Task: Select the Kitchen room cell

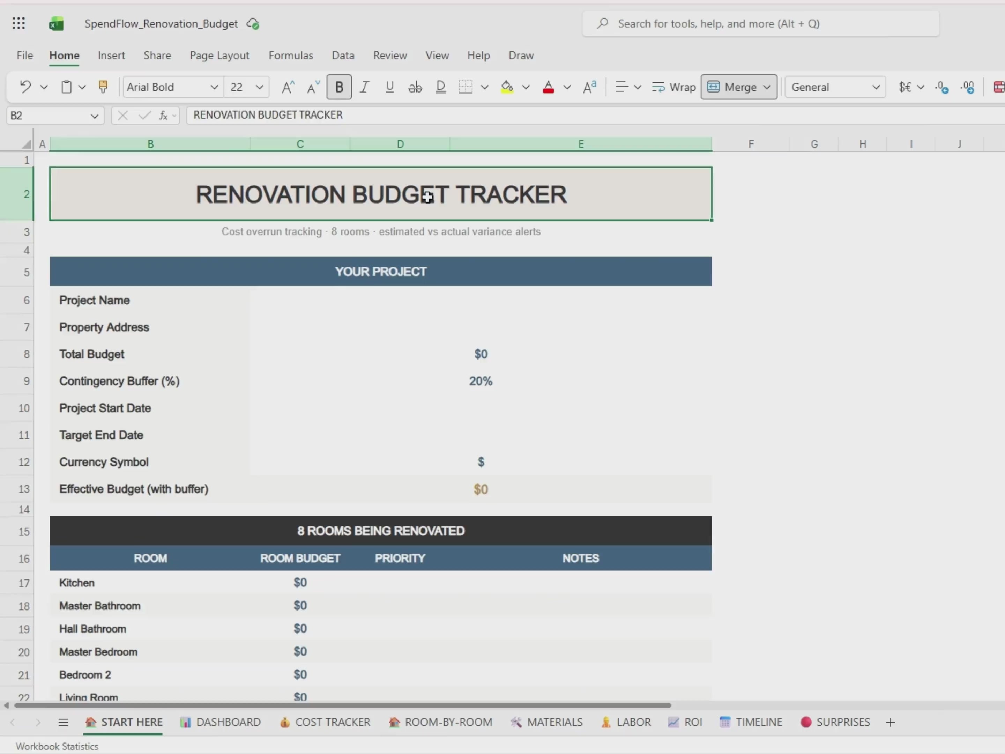Action: (150, 583)
